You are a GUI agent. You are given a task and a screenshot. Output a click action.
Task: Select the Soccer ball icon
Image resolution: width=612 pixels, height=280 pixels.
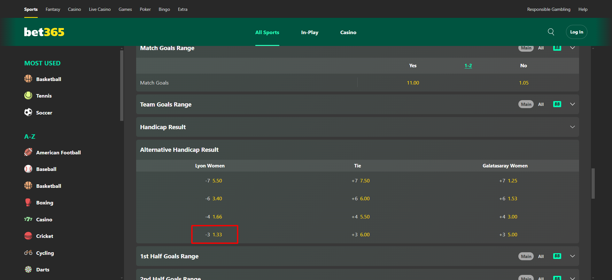(x=28, y=112)
